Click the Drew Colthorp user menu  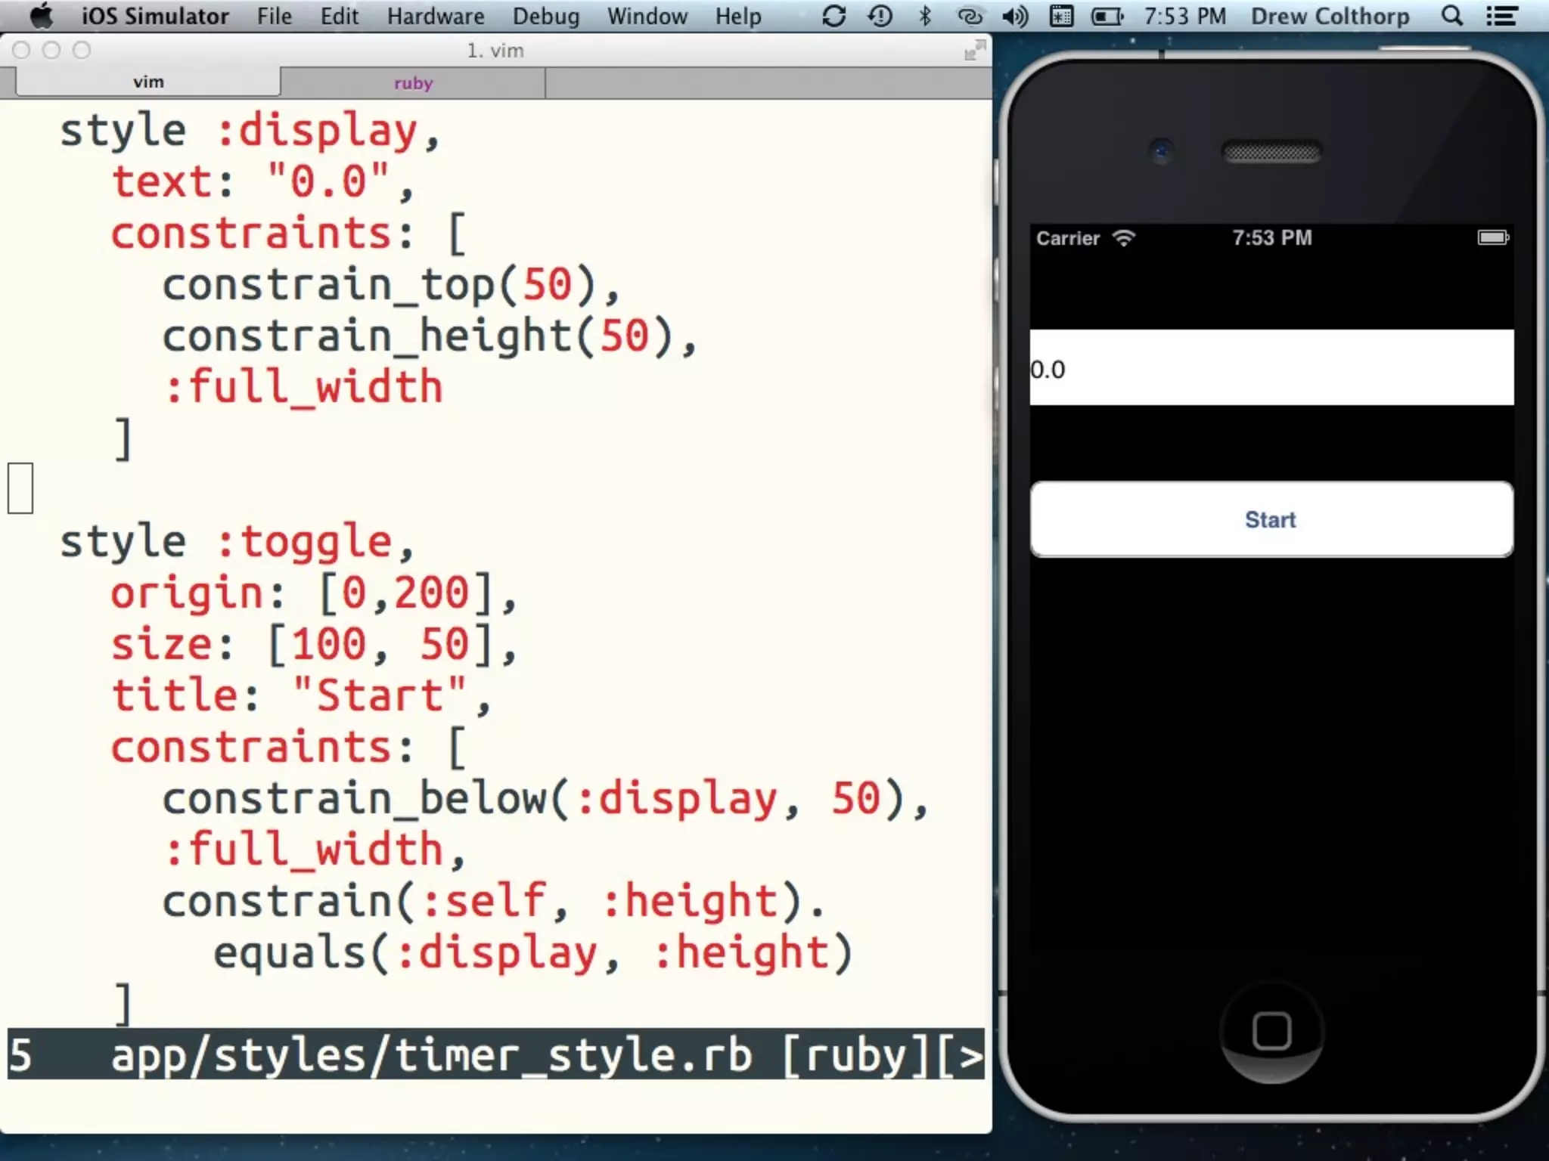pos(1330,16)
